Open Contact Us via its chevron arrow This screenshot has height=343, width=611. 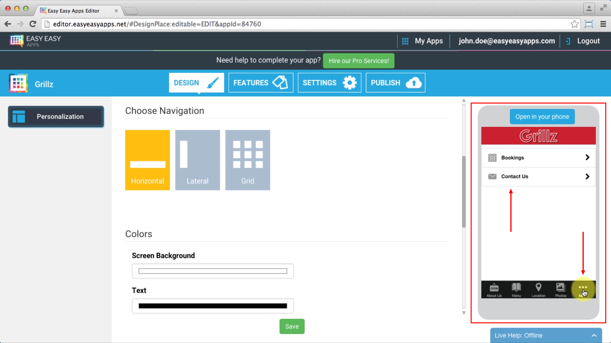pos(587,176)
